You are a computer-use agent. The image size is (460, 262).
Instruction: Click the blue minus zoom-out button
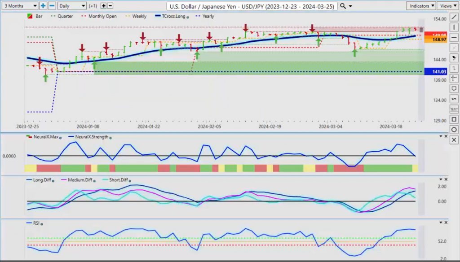click(52, 6)
